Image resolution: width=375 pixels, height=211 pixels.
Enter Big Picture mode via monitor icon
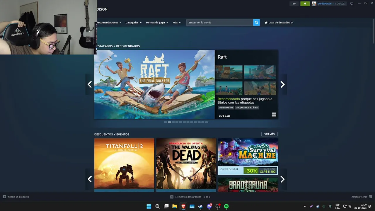coord(352,4)
